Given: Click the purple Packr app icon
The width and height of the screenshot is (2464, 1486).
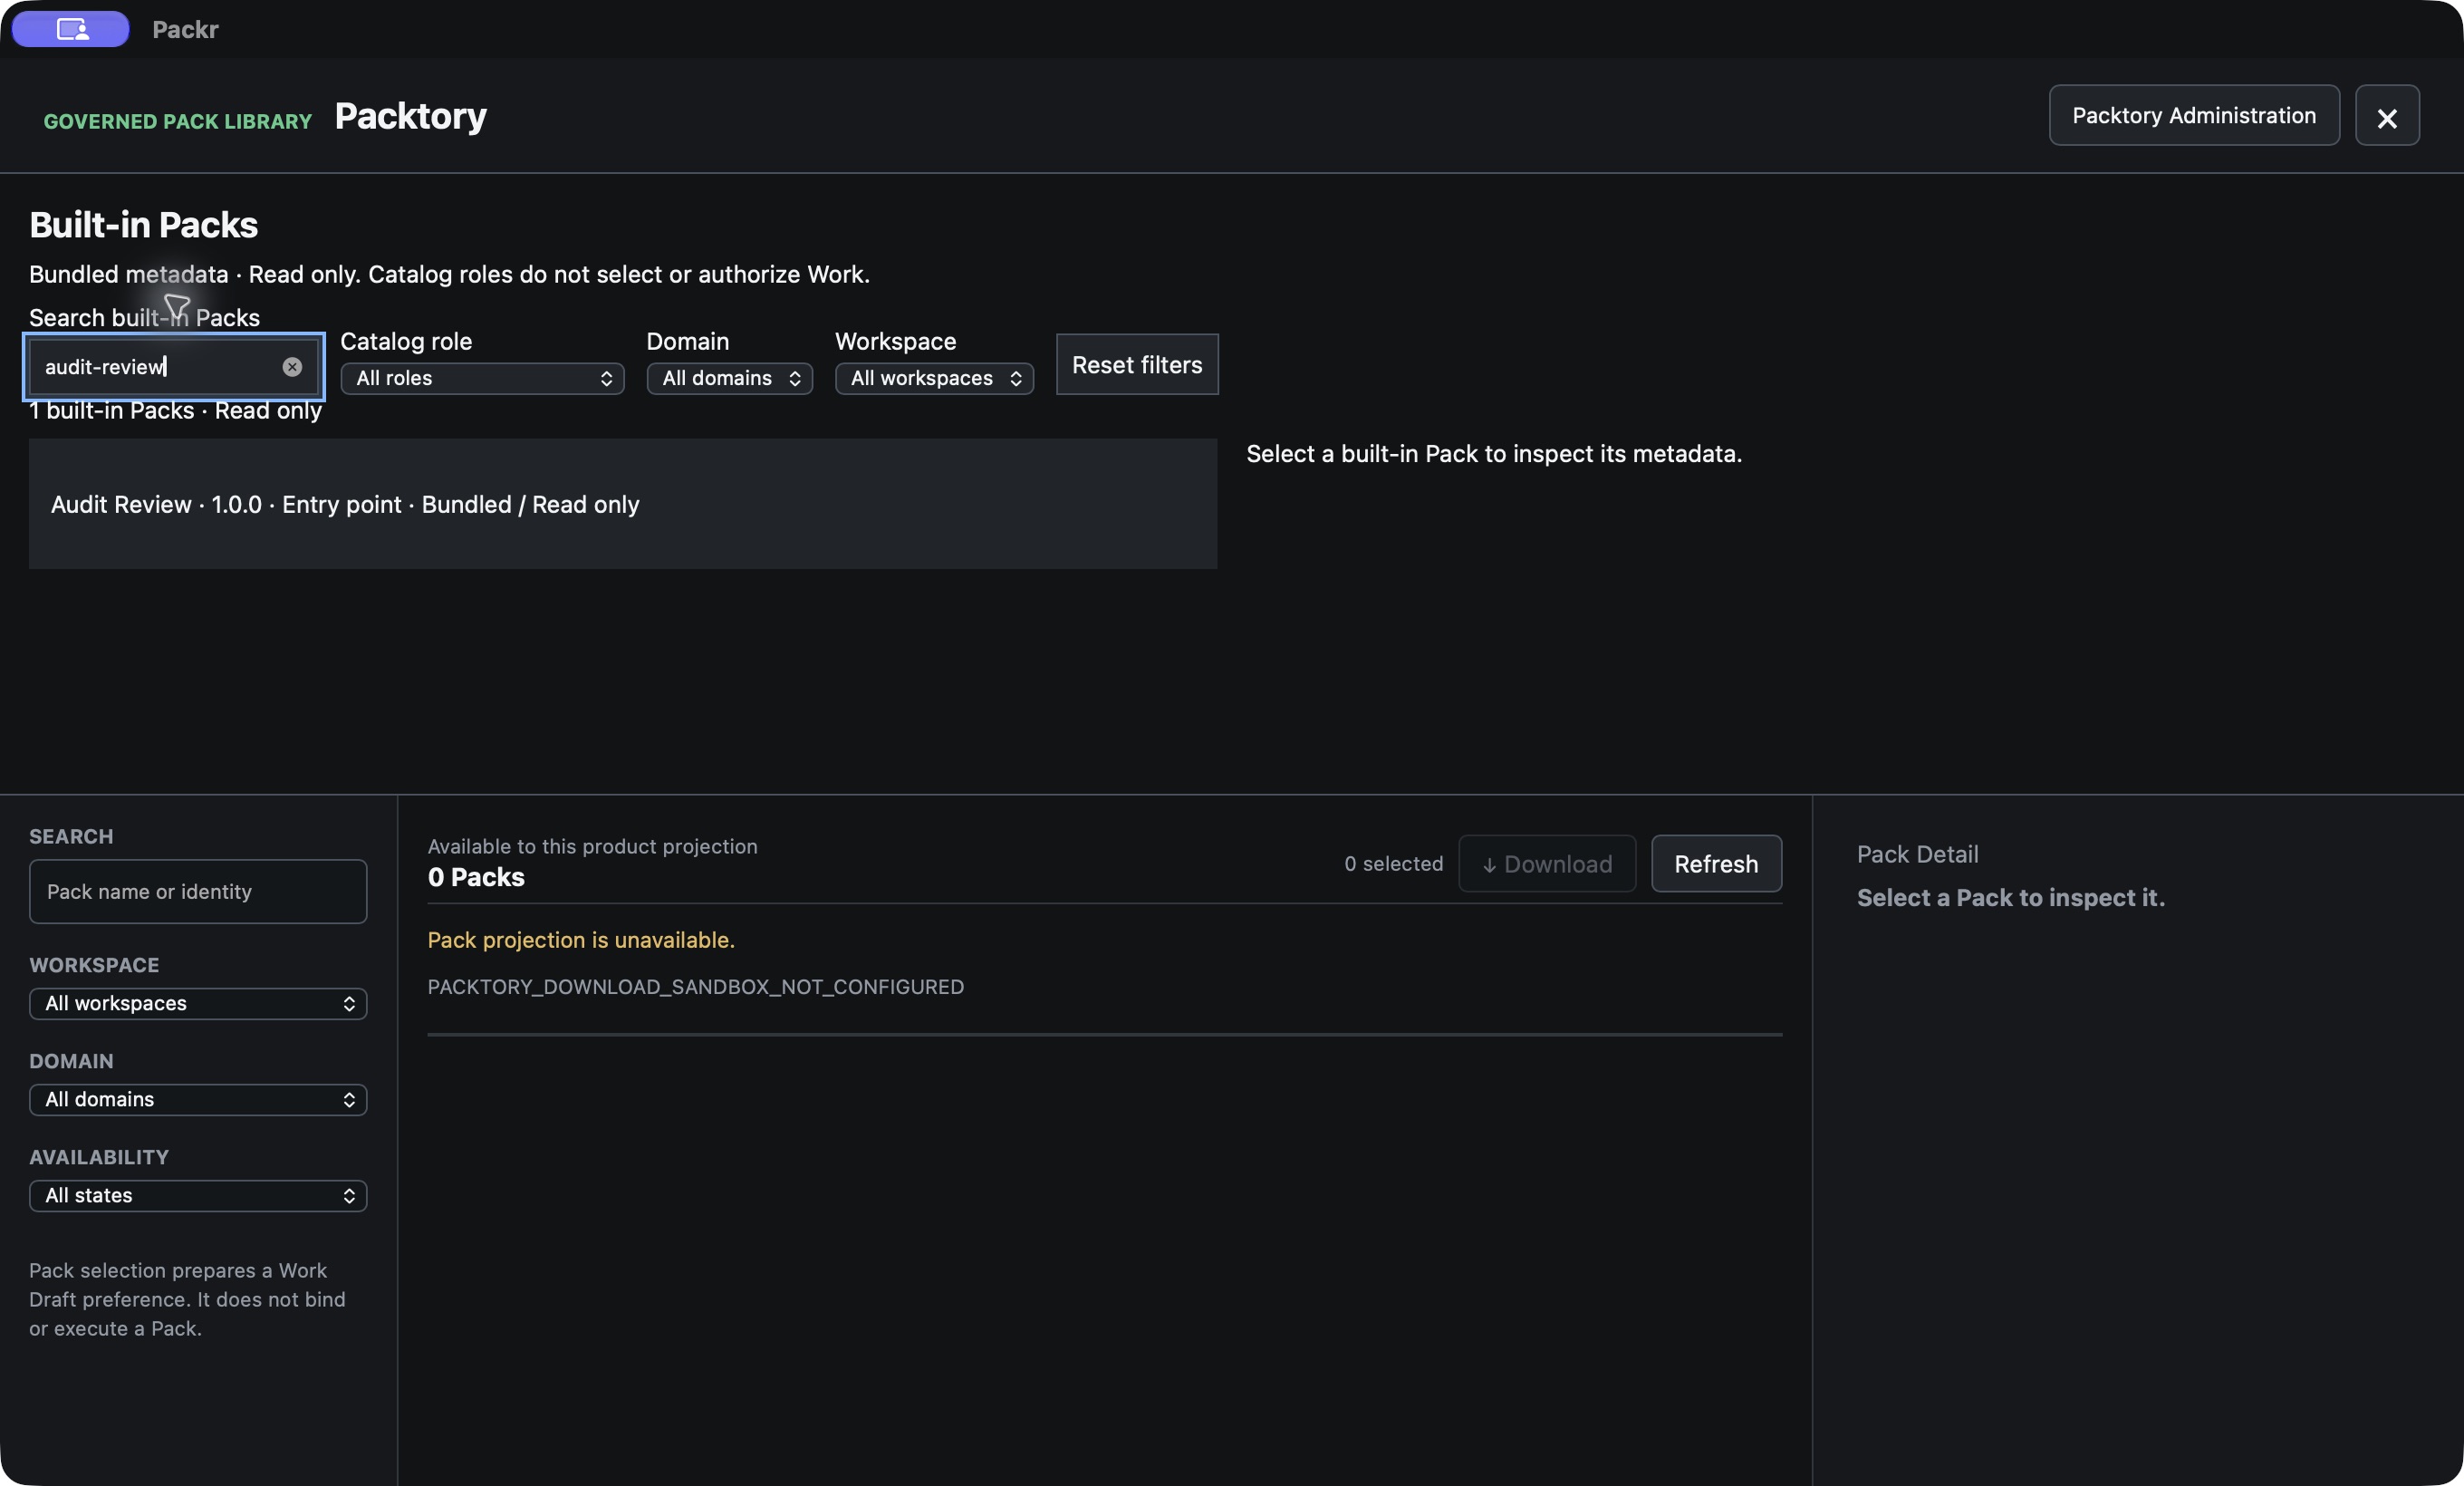Looking at the screenshot, I should point(71,29).
